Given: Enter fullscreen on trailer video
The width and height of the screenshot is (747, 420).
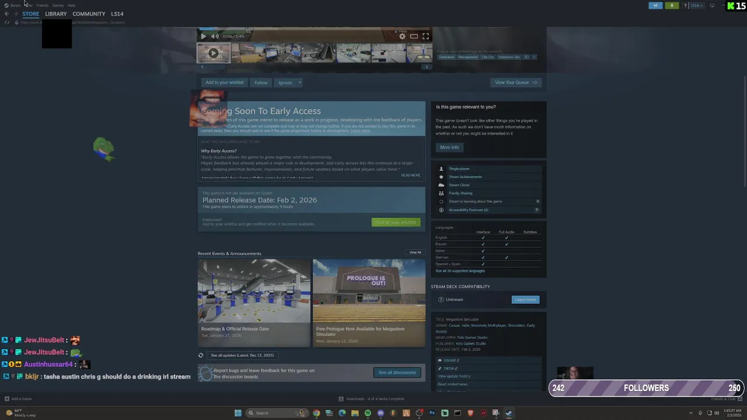Looking at the screenshot, I should tap(425, 36).
